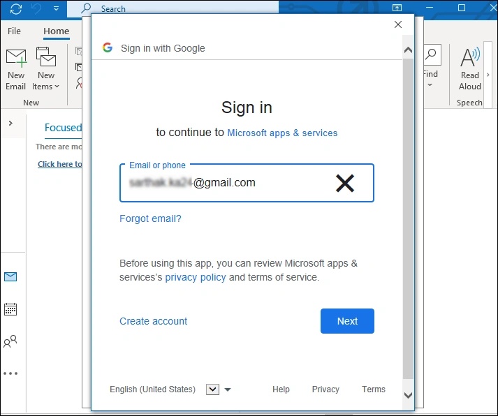This screenshot has width=498, height=416.
Task: Open the File menu
Action: tap(14, 31)
